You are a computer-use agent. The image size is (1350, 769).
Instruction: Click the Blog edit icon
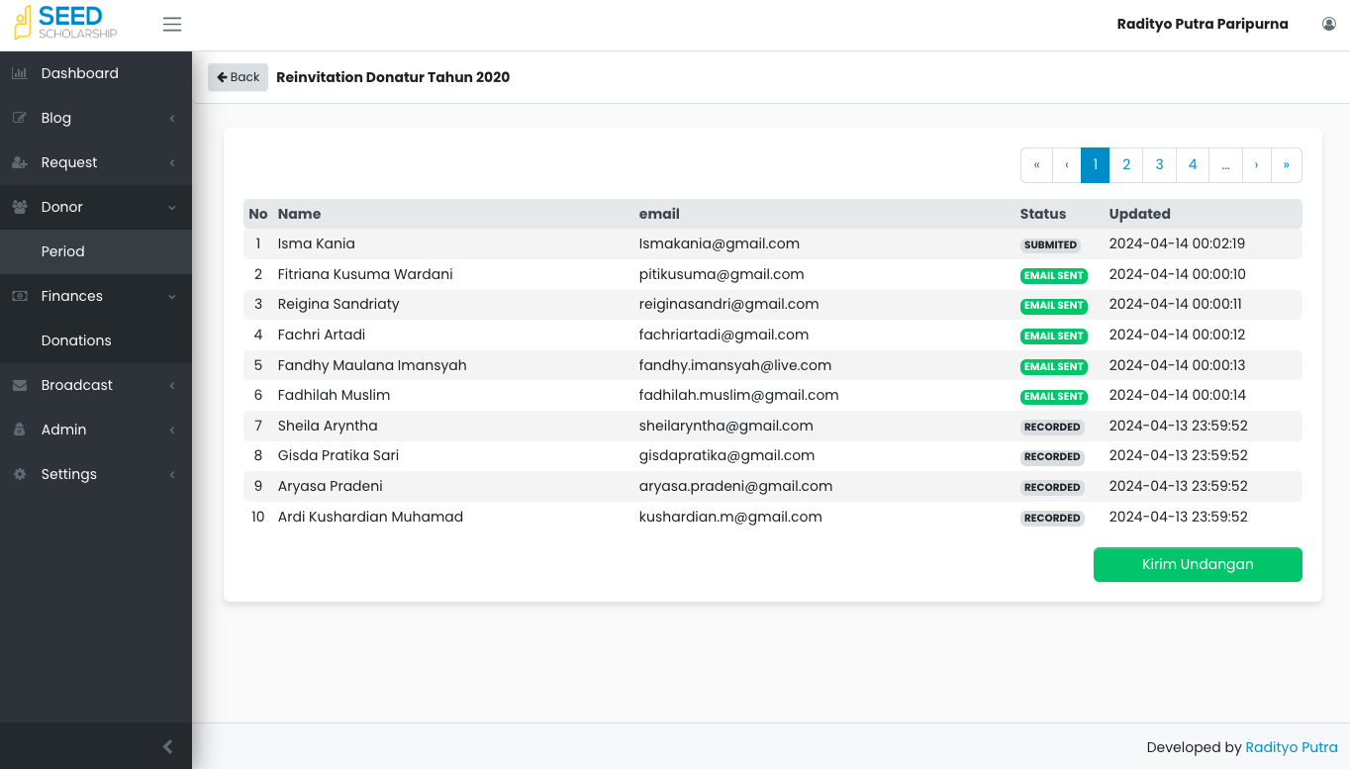click(20, 118)
